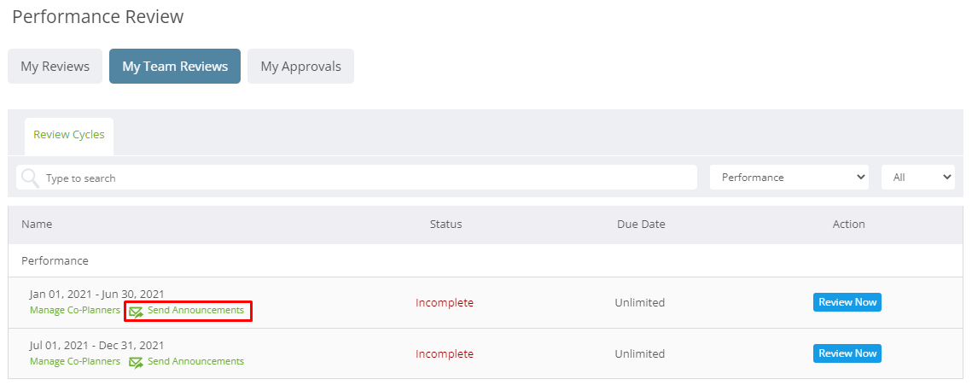972x391 pixels.
Task: Open Manage Co-Planners for Jan–Jun 2021
Action: click(75, 310)
